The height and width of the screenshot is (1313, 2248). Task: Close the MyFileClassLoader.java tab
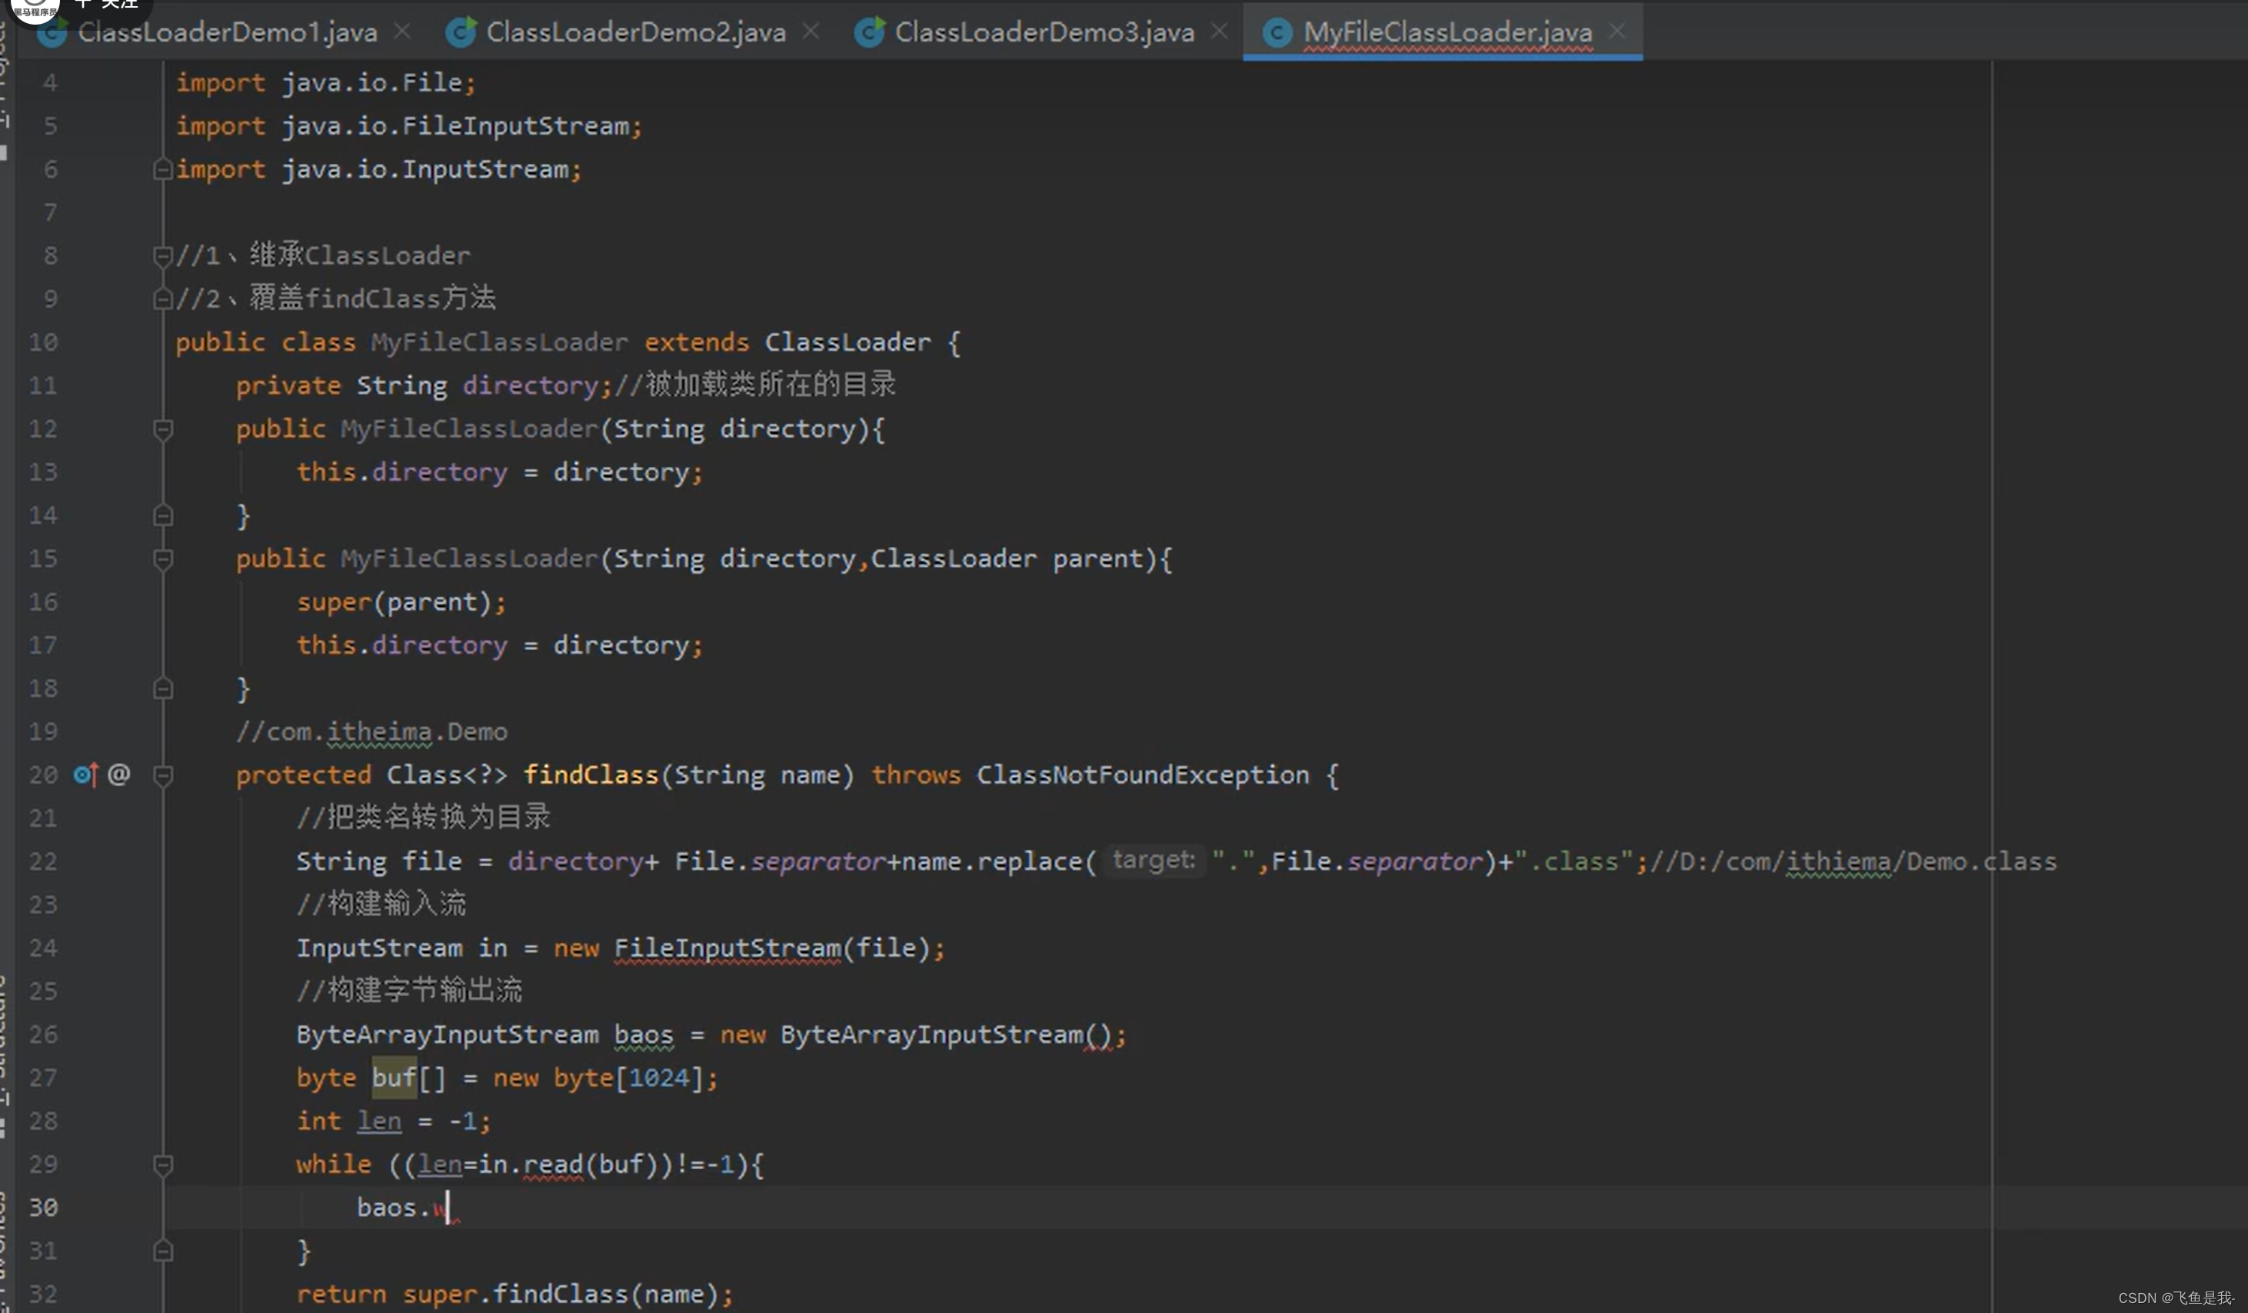[1617, 32]
